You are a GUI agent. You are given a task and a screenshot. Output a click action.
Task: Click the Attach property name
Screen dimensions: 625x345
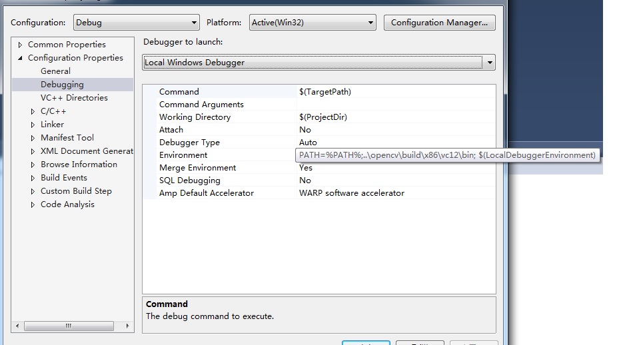[x=171, y=130]
